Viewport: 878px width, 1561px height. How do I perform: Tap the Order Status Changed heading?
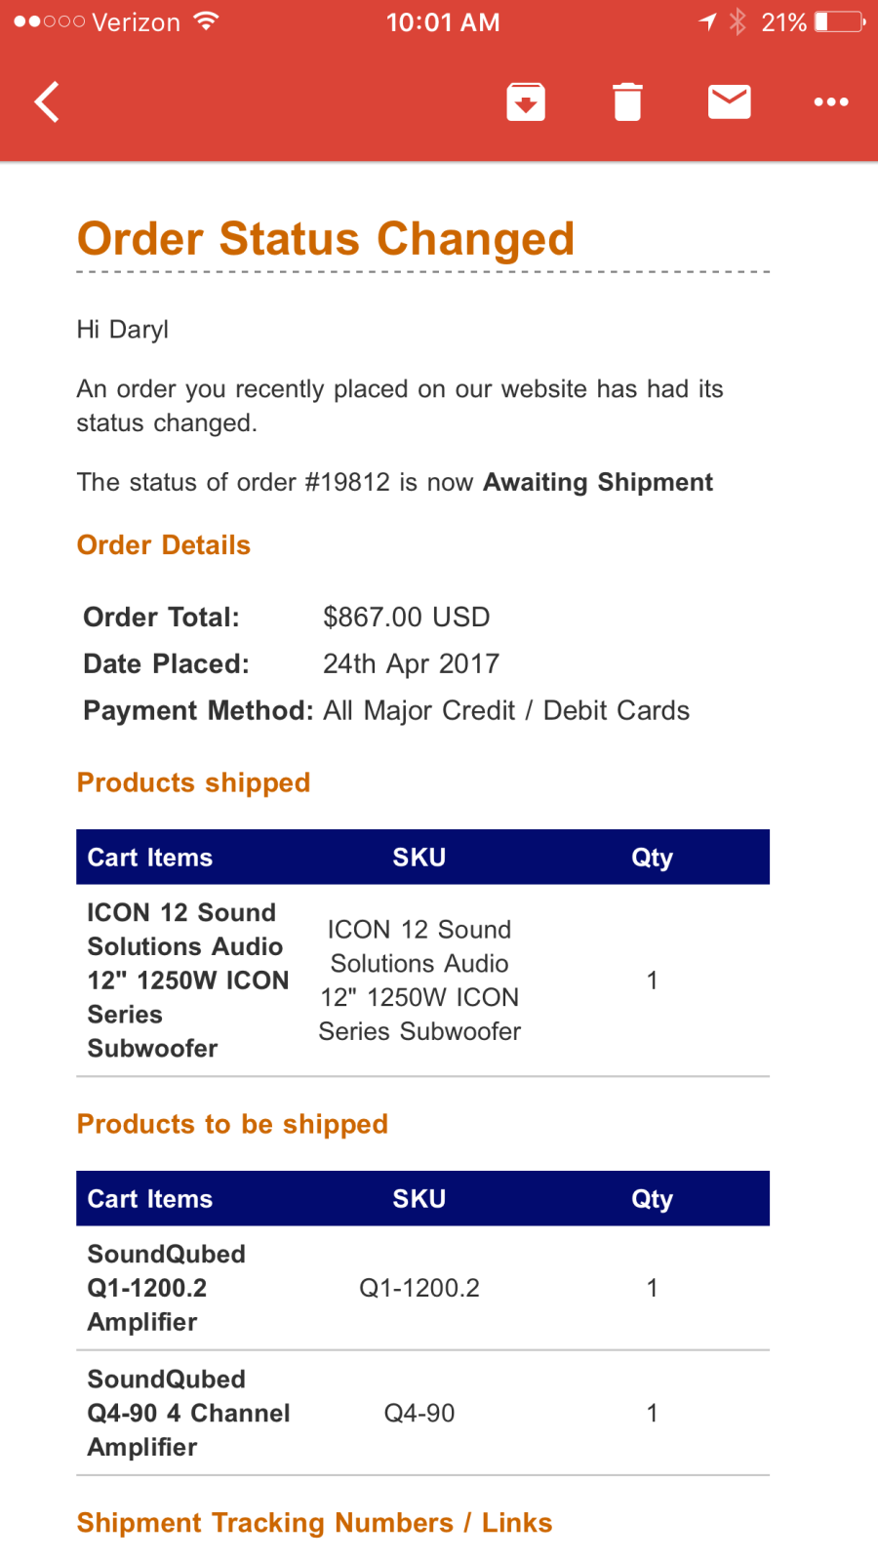[326, 239]
